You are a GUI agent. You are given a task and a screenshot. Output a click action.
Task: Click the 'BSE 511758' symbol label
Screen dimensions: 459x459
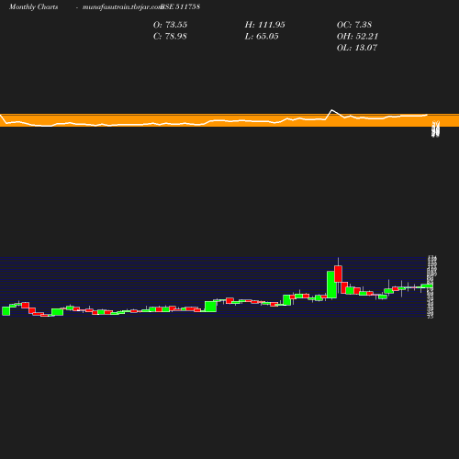(x=181, y=6)
